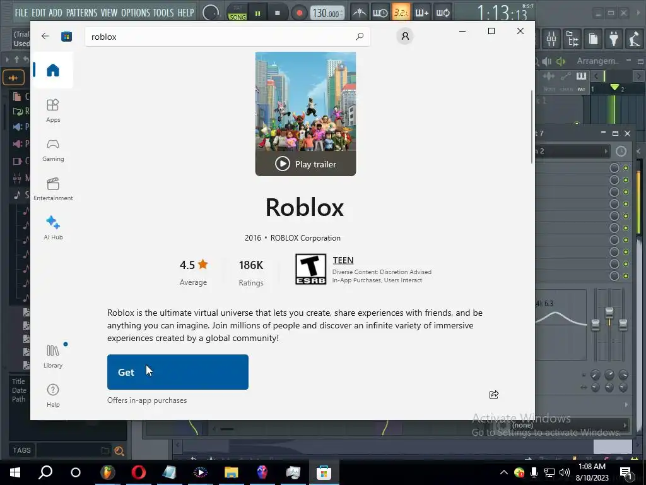
Task: Open AI Hub in Store sidebar
Action: [53, 228]
